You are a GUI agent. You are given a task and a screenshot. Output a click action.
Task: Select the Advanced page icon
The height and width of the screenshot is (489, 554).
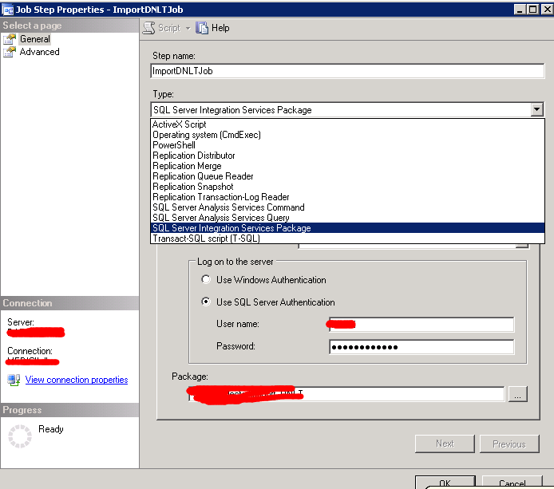(10, 52)
